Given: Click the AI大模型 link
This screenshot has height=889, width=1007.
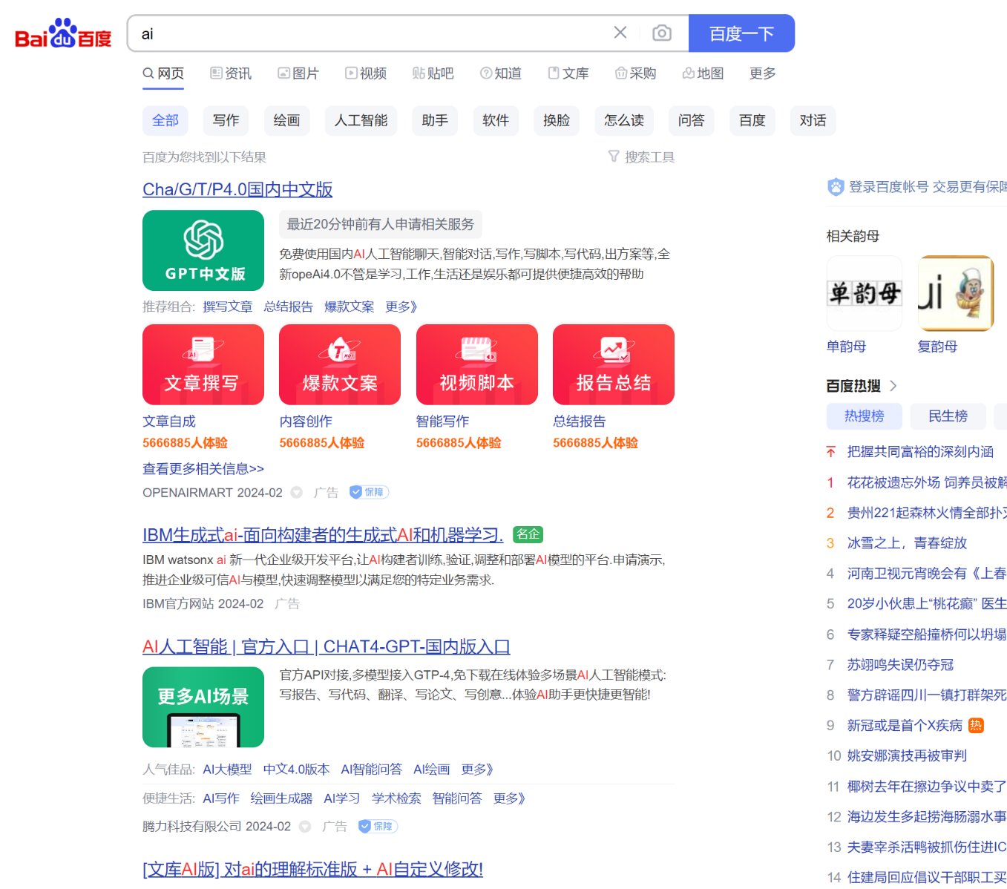Looking at the screenshot, I should tap(227, 770).
